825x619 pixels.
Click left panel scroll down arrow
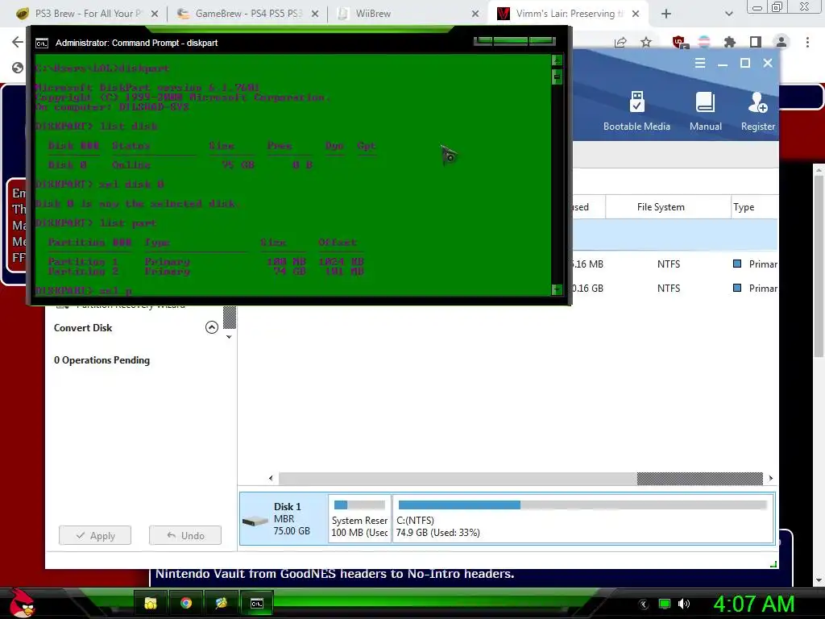(x=229, y=337)
